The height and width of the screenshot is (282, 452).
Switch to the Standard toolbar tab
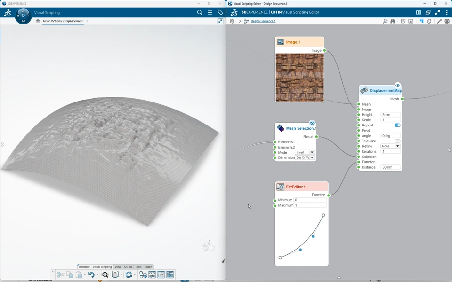click(x=84, y=267)
